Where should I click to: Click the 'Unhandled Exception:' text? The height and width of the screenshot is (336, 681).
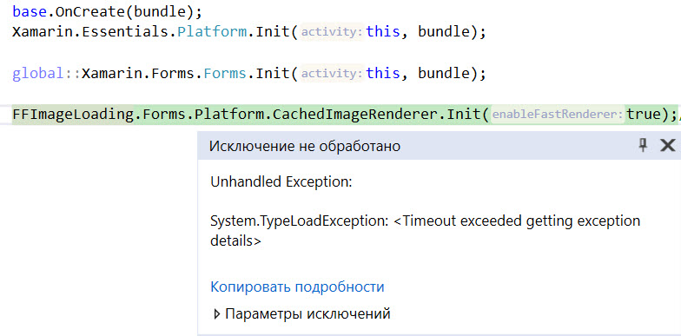coord(281,182)
